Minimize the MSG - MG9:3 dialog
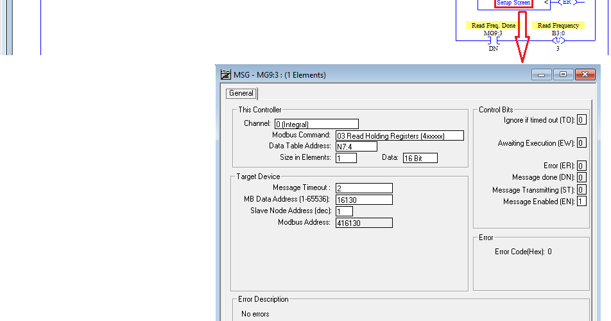The height and width of the screenshot is (321, 611). pyautogui.click(x=541, y=74)
